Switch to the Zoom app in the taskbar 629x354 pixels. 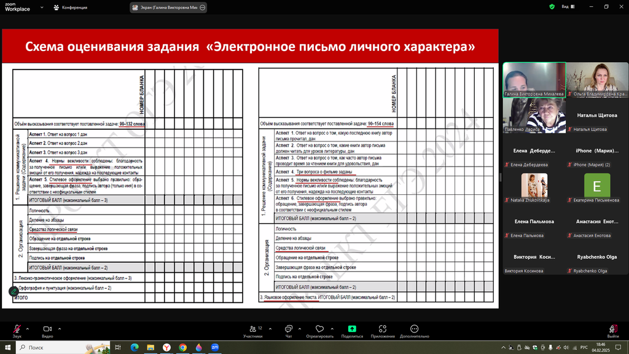[x=215, y=347]
